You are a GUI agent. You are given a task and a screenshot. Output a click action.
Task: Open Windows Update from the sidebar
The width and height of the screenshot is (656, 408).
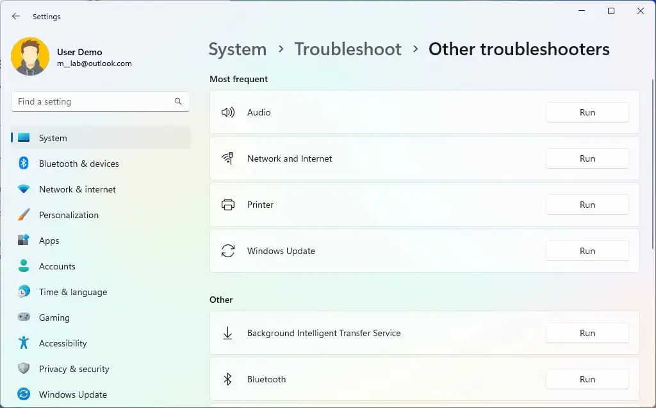click(72, 395)
